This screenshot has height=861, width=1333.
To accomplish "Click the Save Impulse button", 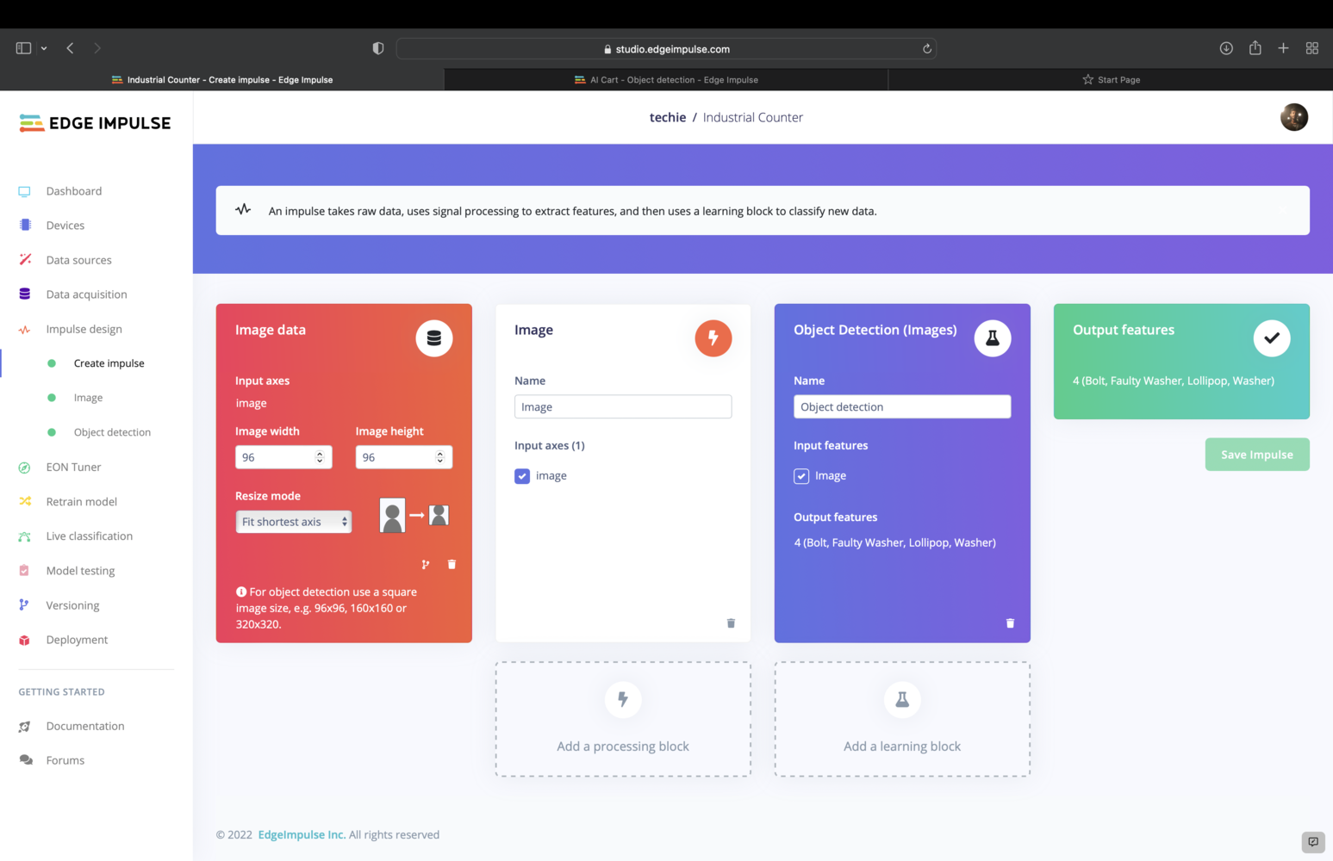I will (1257, 455).
